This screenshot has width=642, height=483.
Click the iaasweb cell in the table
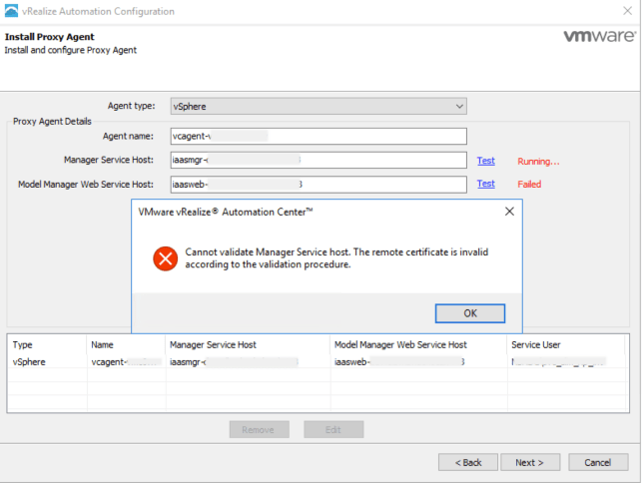click(418, 362)
